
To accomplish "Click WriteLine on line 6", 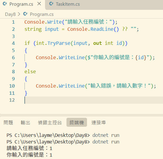I will 72,58.
